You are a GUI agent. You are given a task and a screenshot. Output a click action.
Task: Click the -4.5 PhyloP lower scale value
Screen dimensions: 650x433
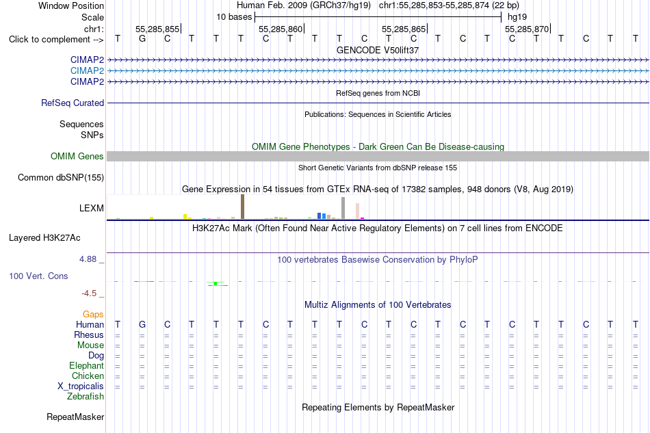[89, 293]
